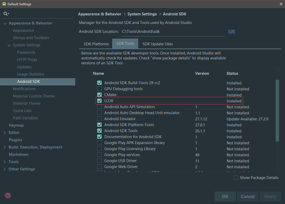Uncheck Android SDK Build-Tools 28-rc2 checkbox
The height and width of the screenshot is (204, 285).
click(99, 83)
